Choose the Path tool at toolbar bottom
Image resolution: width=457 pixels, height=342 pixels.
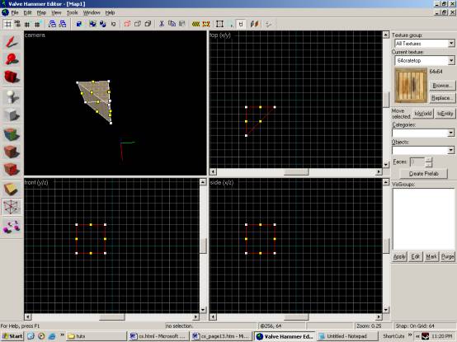(12, 227)
